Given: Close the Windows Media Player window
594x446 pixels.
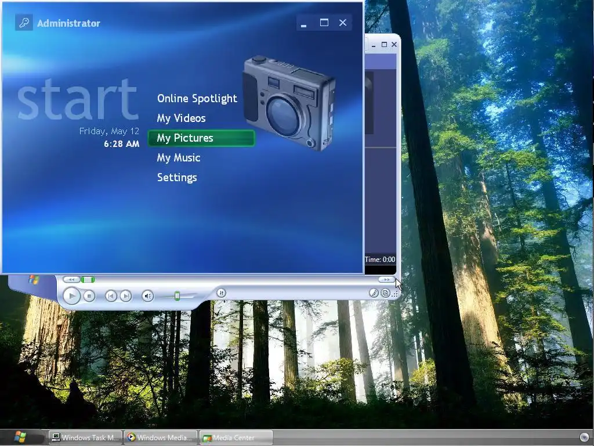Looking at the screenshot, I should pyautogui.click(x=394, y=44).
